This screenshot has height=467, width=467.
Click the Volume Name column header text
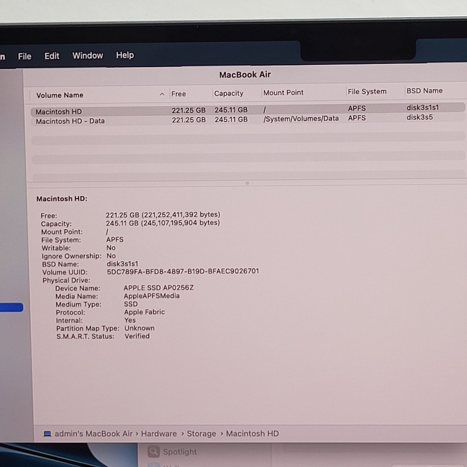tap(60, 95)
